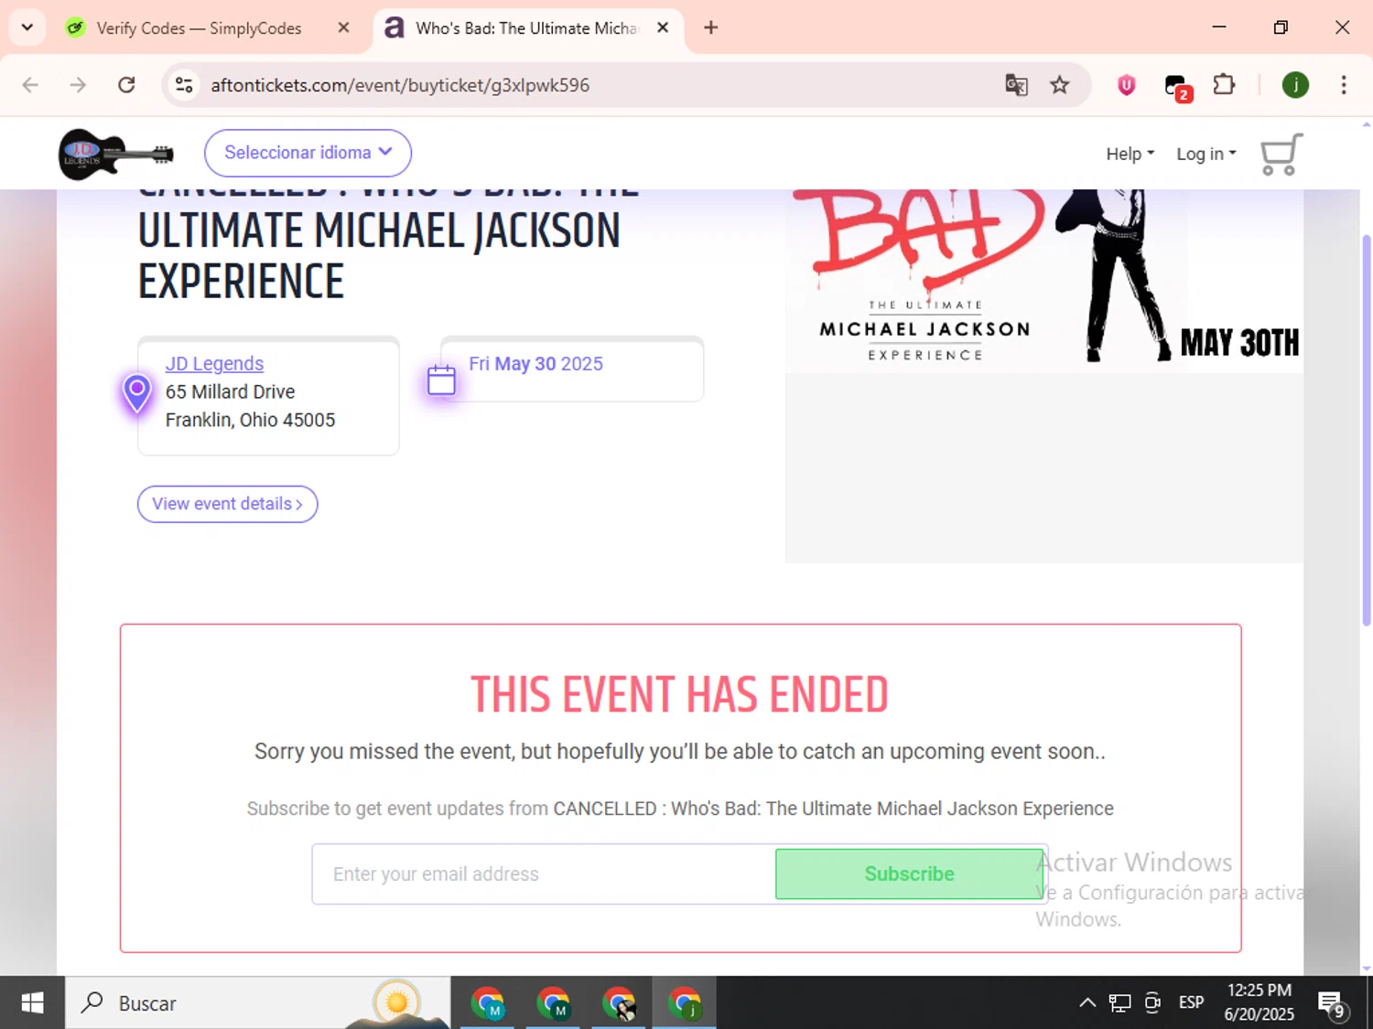This screenshot has width=1373, height=1029.
Task: Open the third Chrome taskbar icon
Action: coord(620,1003)
